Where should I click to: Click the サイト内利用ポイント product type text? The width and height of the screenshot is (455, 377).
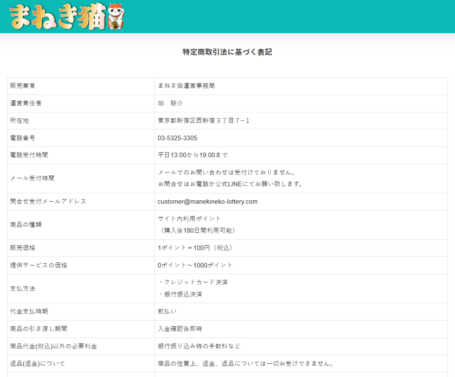(189, 218)
